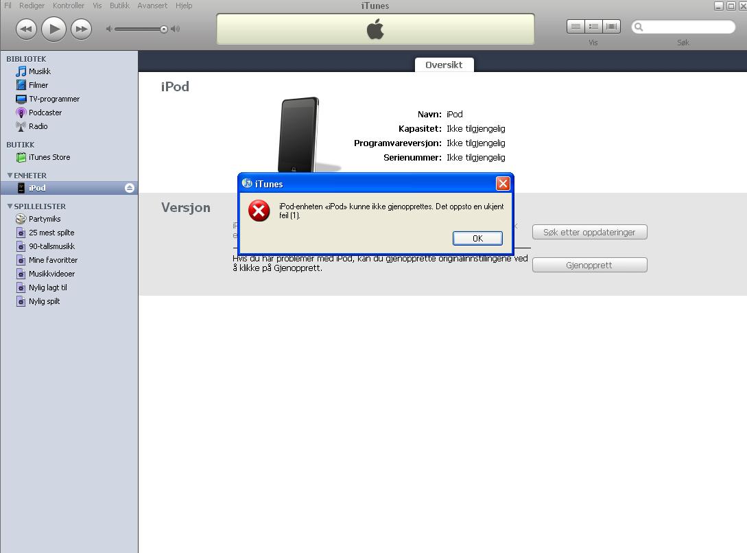The width and height of the screenshot is (747, 553).
Task: Open the Kontroller menu
Action: tap(69, 5)
